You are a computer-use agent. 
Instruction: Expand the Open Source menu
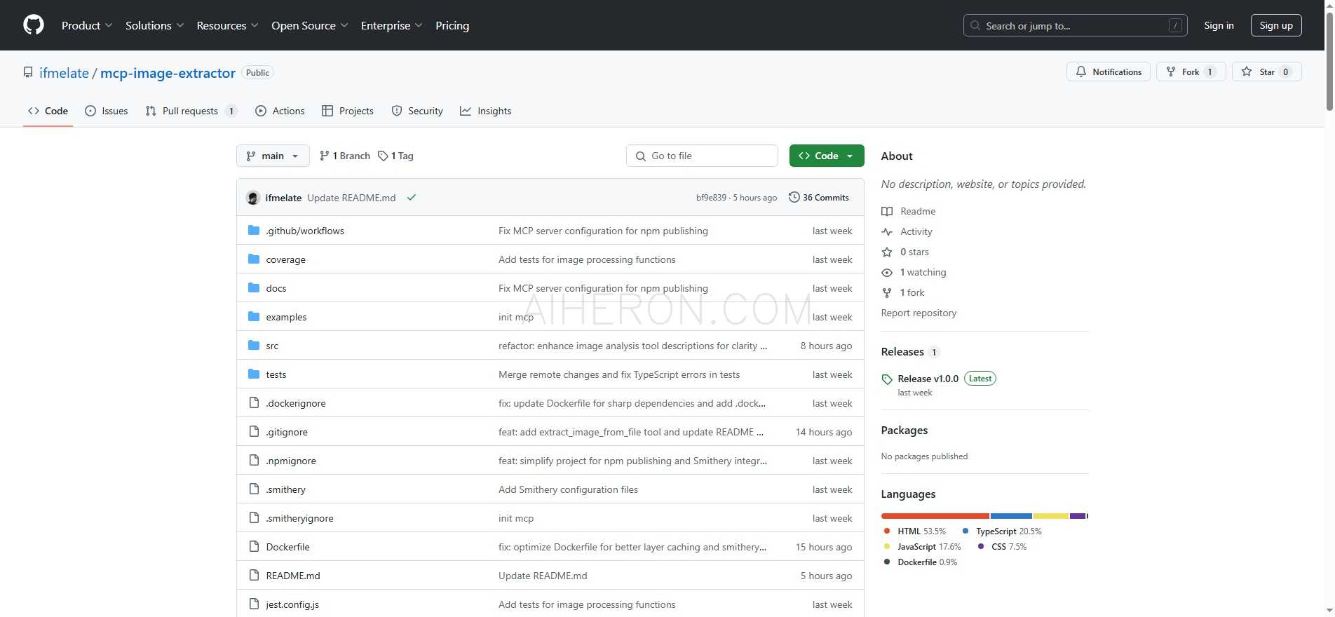[309, 25]
